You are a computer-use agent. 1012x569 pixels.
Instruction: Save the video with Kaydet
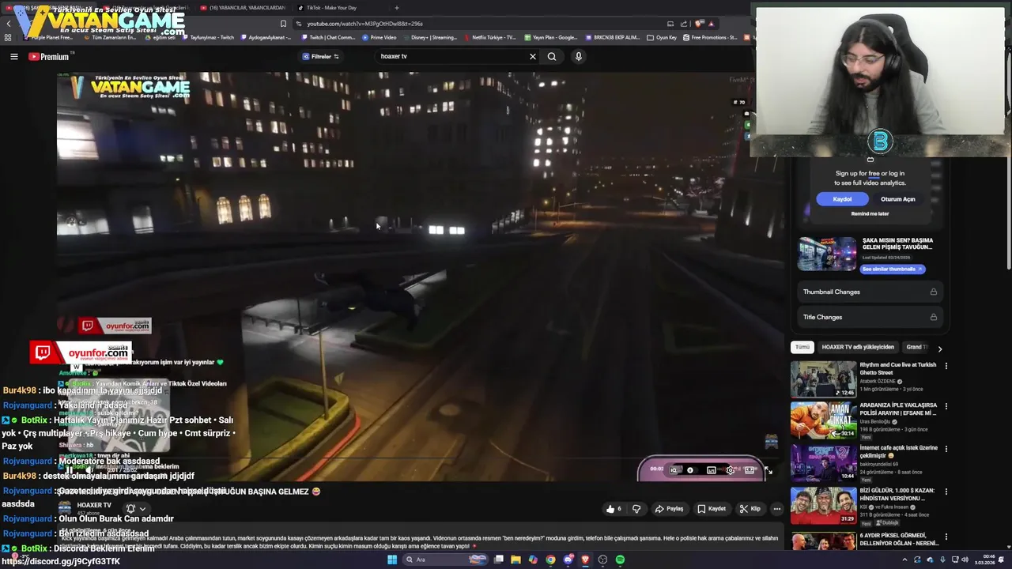[x=712, y=509]
